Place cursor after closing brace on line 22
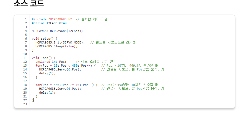Viewport: 249px width, 136px height. click(x=34, y=100)
